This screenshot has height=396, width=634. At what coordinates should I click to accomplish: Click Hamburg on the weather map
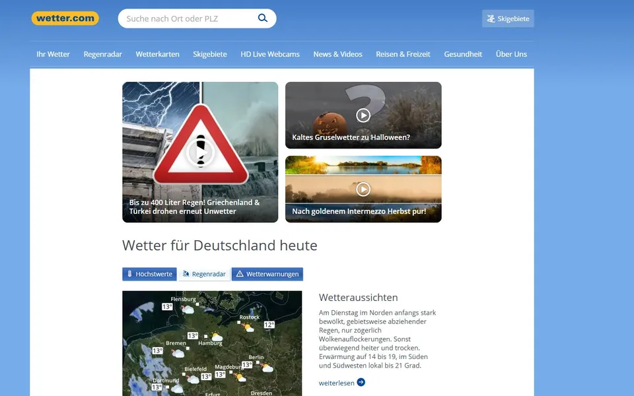pyautogui.click(x=210, y=343)
